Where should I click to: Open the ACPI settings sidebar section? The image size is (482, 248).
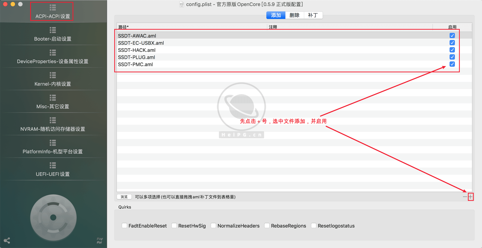[53, 12]
